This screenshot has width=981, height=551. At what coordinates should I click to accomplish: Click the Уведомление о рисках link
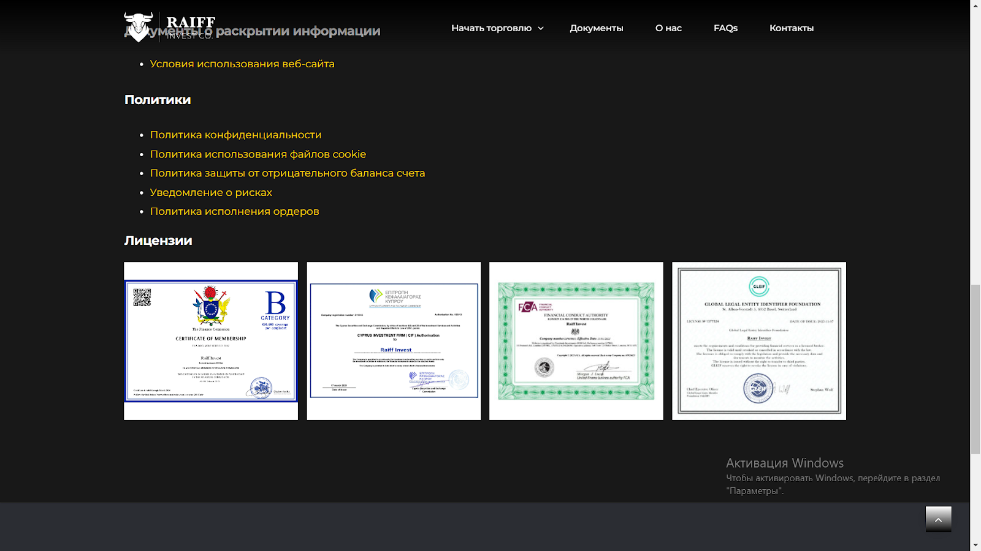tap(211, 192)
